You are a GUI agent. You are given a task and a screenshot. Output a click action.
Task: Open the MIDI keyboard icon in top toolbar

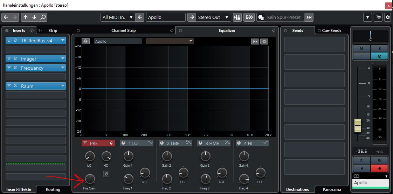(237, 17)
